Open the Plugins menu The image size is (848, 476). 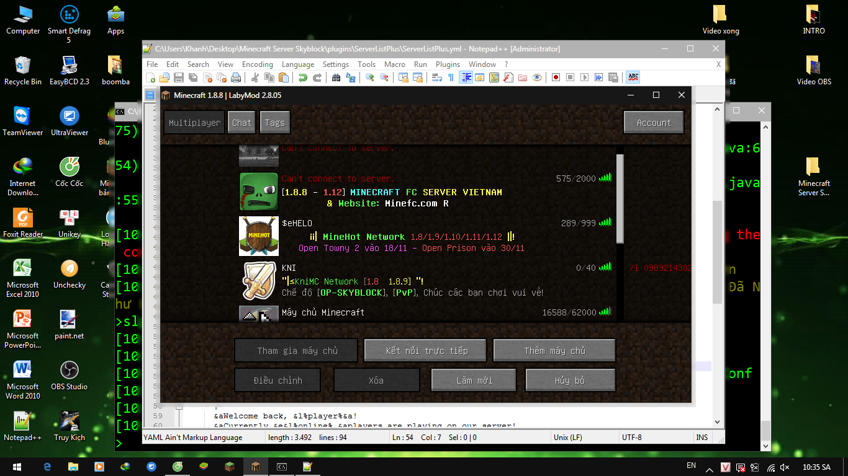coord(448,64)
